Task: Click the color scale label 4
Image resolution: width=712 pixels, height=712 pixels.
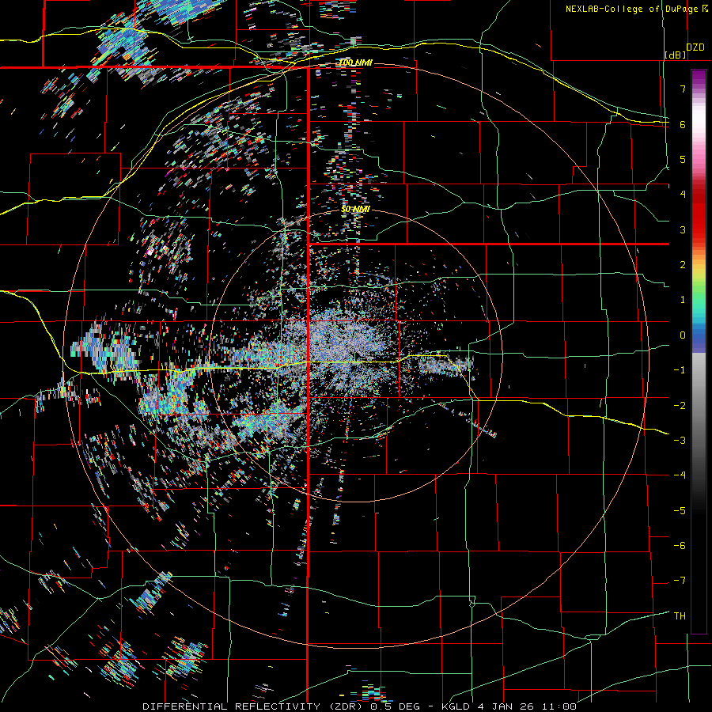Action: 683,195
